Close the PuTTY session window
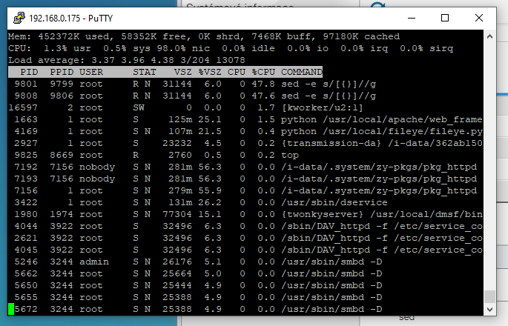 tap(479, 17)
